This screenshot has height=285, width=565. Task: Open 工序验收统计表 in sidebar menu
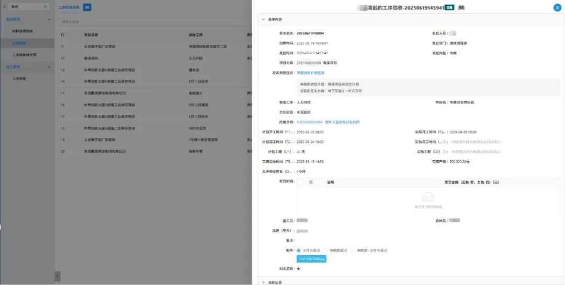[x=24, y=55]
